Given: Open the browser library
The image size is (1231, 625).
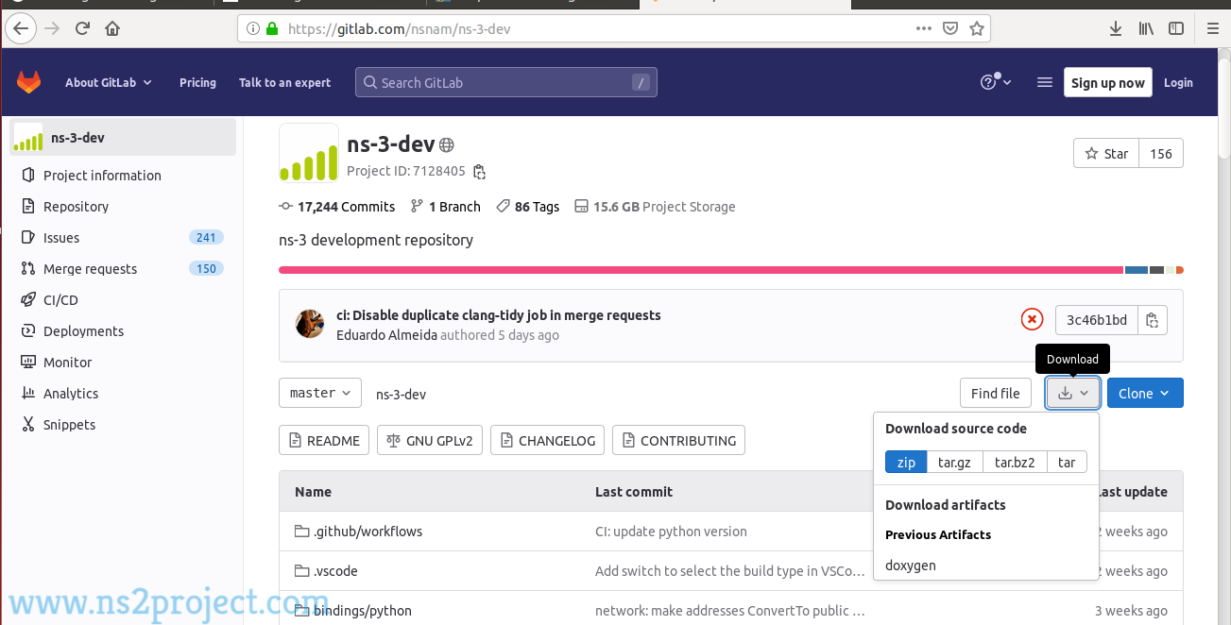Looking at the screenshot, I should pos(1146,28).
